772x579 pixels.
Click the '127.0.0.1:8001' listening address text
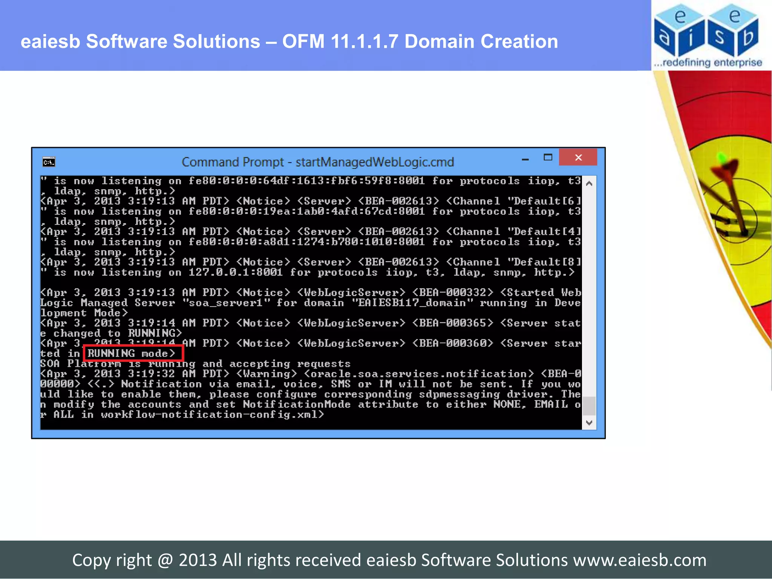click(x=236, y=273)
